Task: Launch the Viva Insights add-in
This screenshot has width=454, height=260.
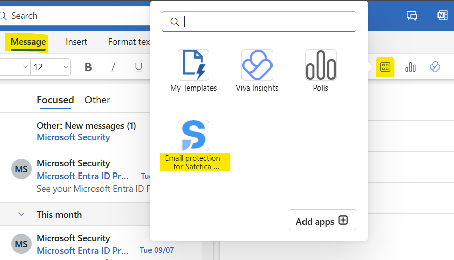Action: (x=257, y=65)
